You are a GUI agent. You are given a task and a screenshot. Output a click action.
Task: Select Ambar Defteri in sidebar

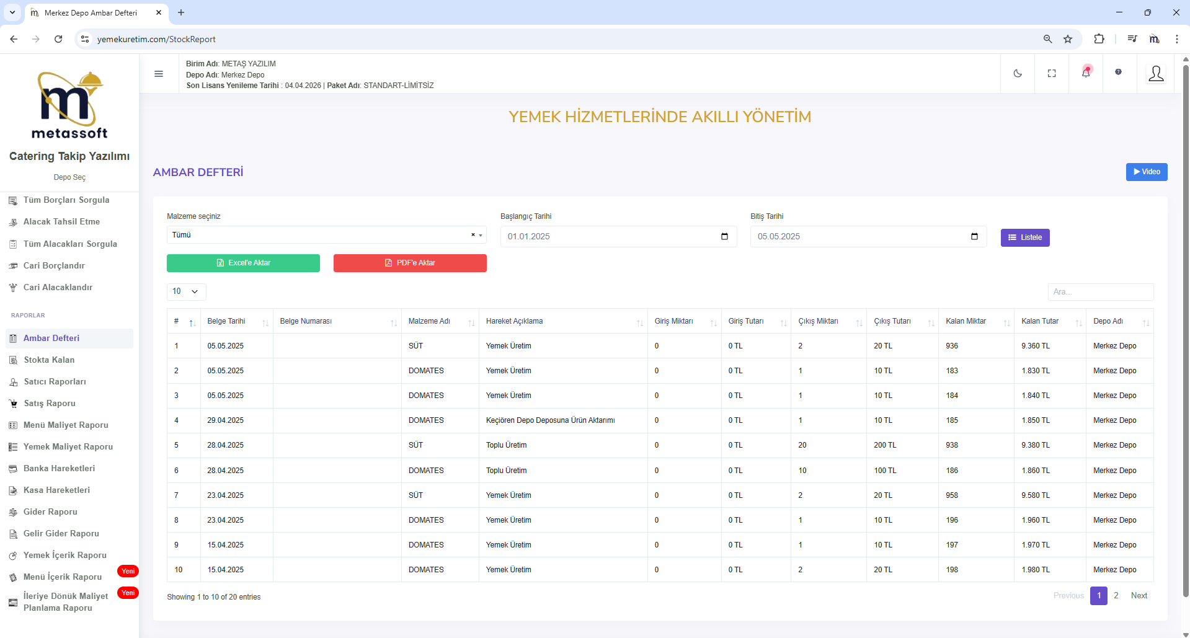(x=69, y=338)
